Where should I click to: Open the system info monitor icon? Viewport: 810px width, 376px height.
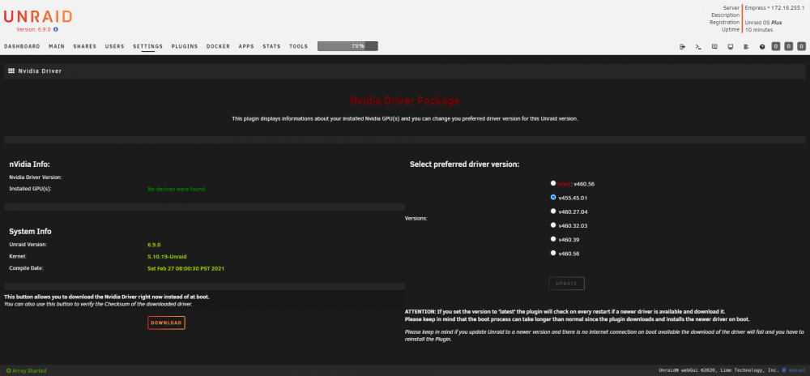pos(731,46)
